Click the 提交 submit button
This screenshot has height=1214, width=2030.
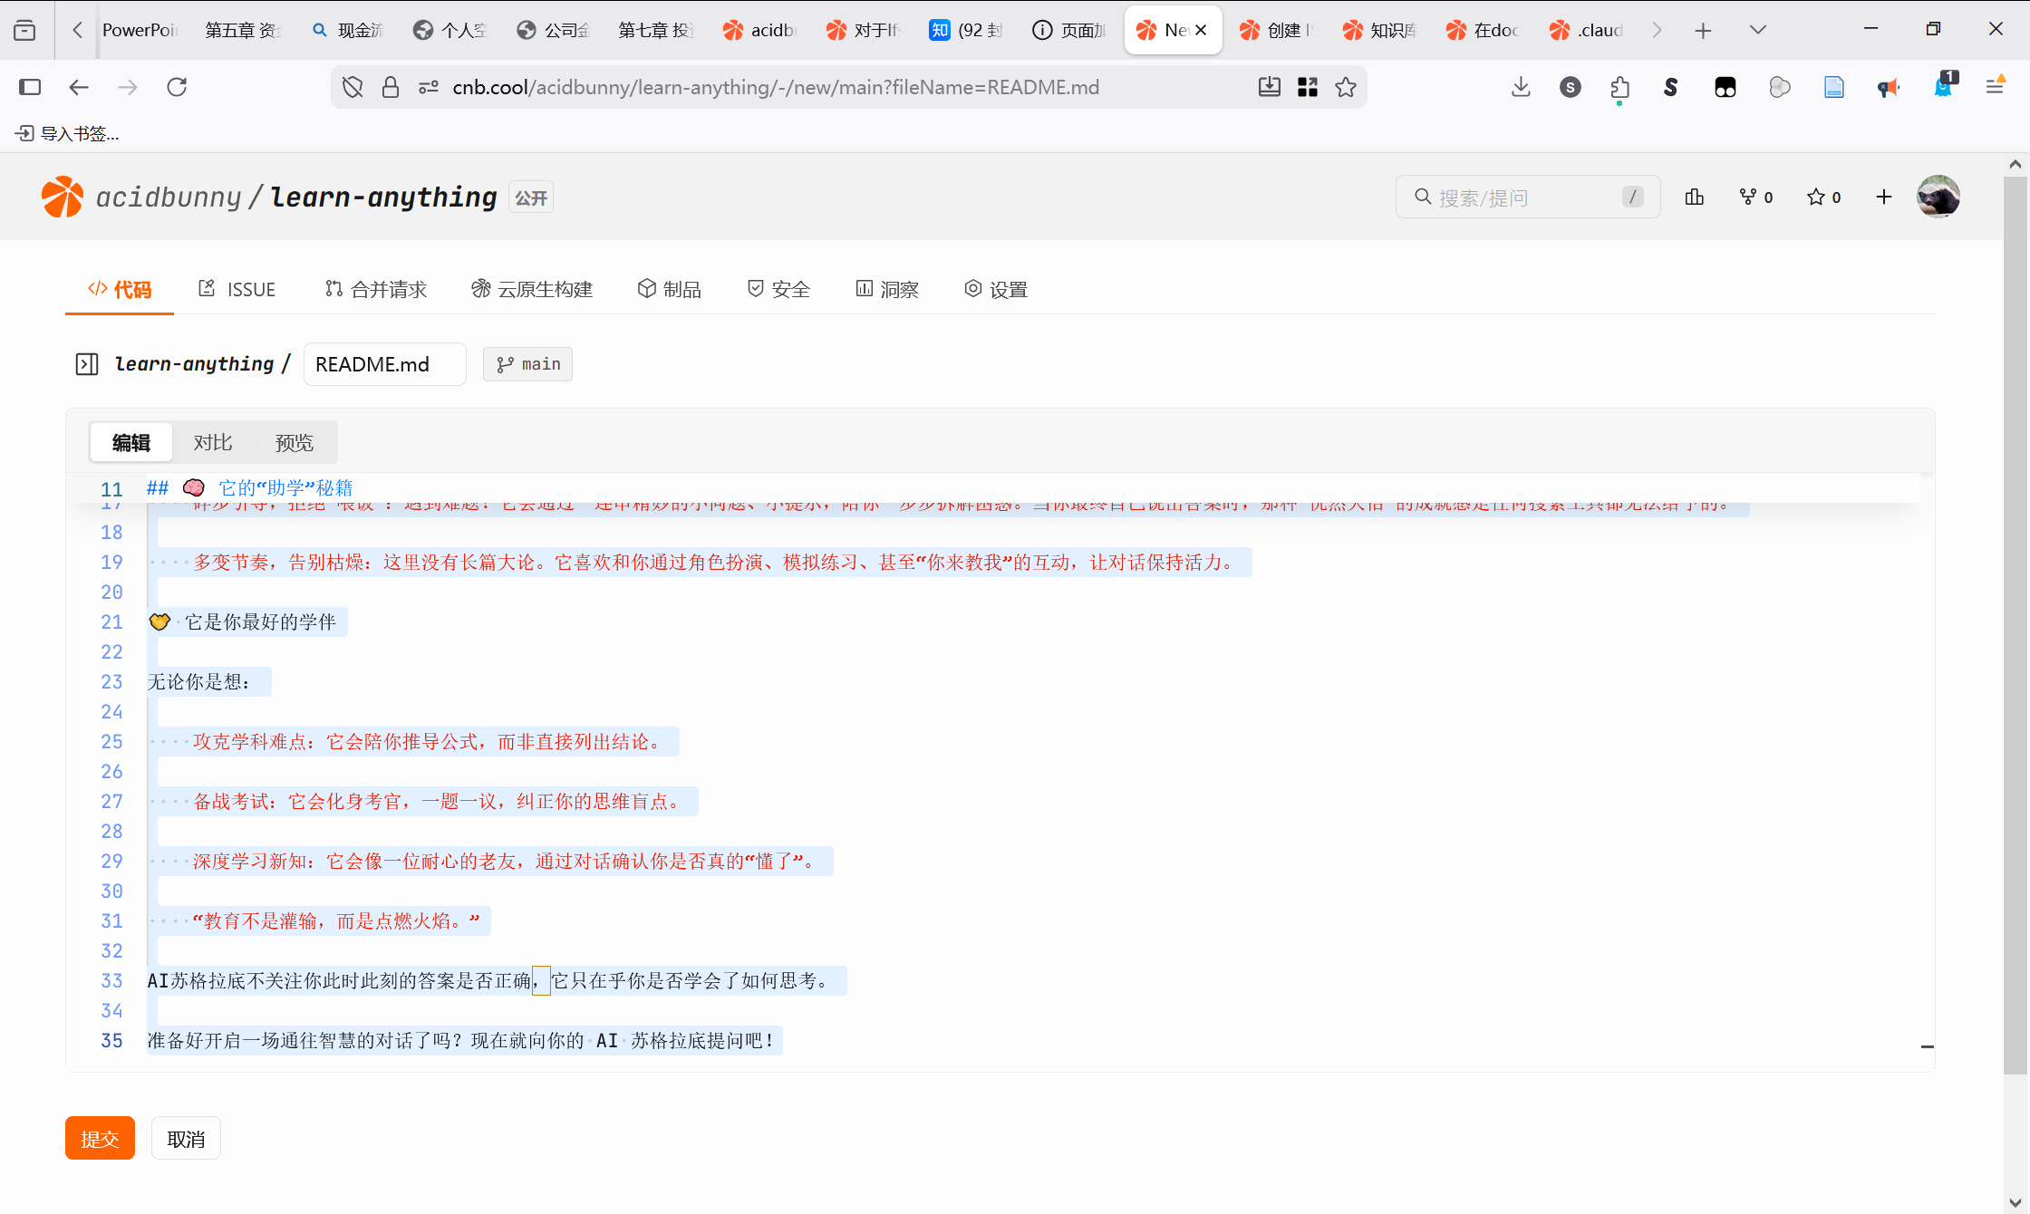[x=100, y=1138]
